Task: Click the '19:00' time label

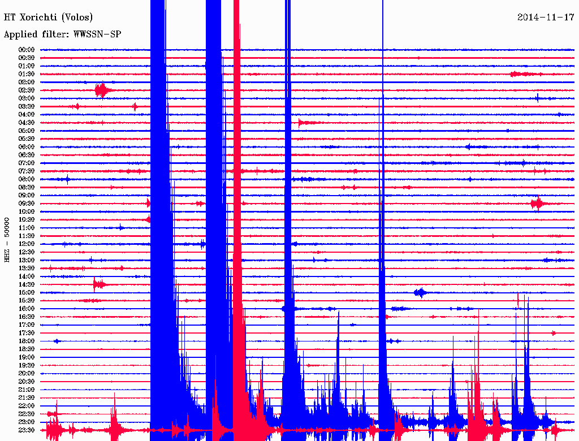Action: [27, 357]
